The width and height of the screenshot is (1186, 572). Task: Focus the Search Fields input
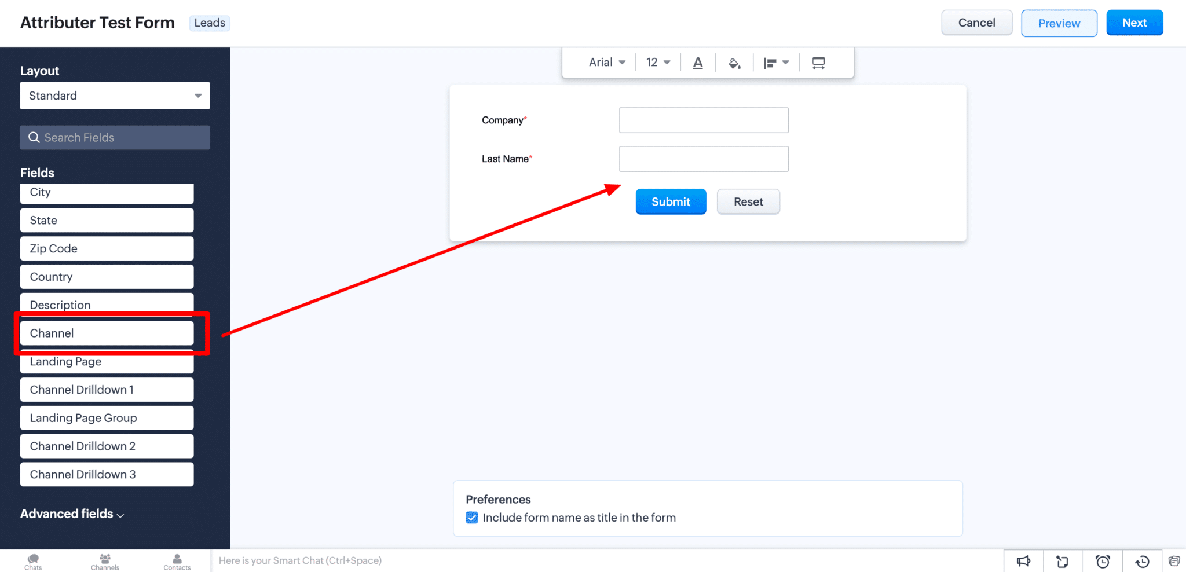[115, 138]
